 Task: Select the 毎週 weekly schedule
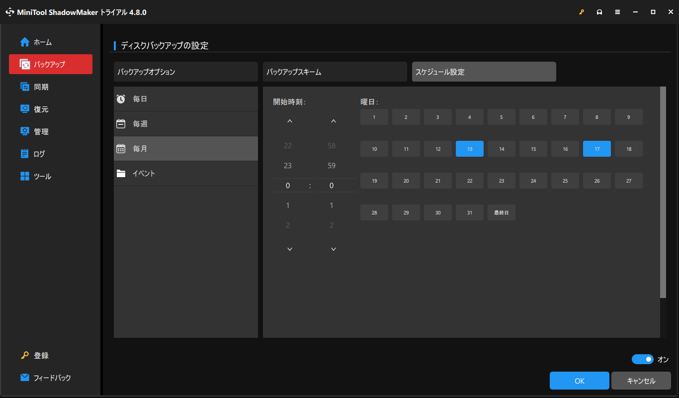tap(186, 124)
